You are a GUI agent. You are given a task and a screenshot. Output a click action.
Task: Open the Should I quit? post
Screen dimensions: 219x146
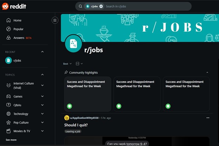click(x=76, y=125)
